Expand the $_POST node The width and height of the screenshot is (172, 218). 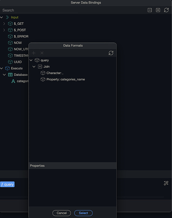(4, 30)
